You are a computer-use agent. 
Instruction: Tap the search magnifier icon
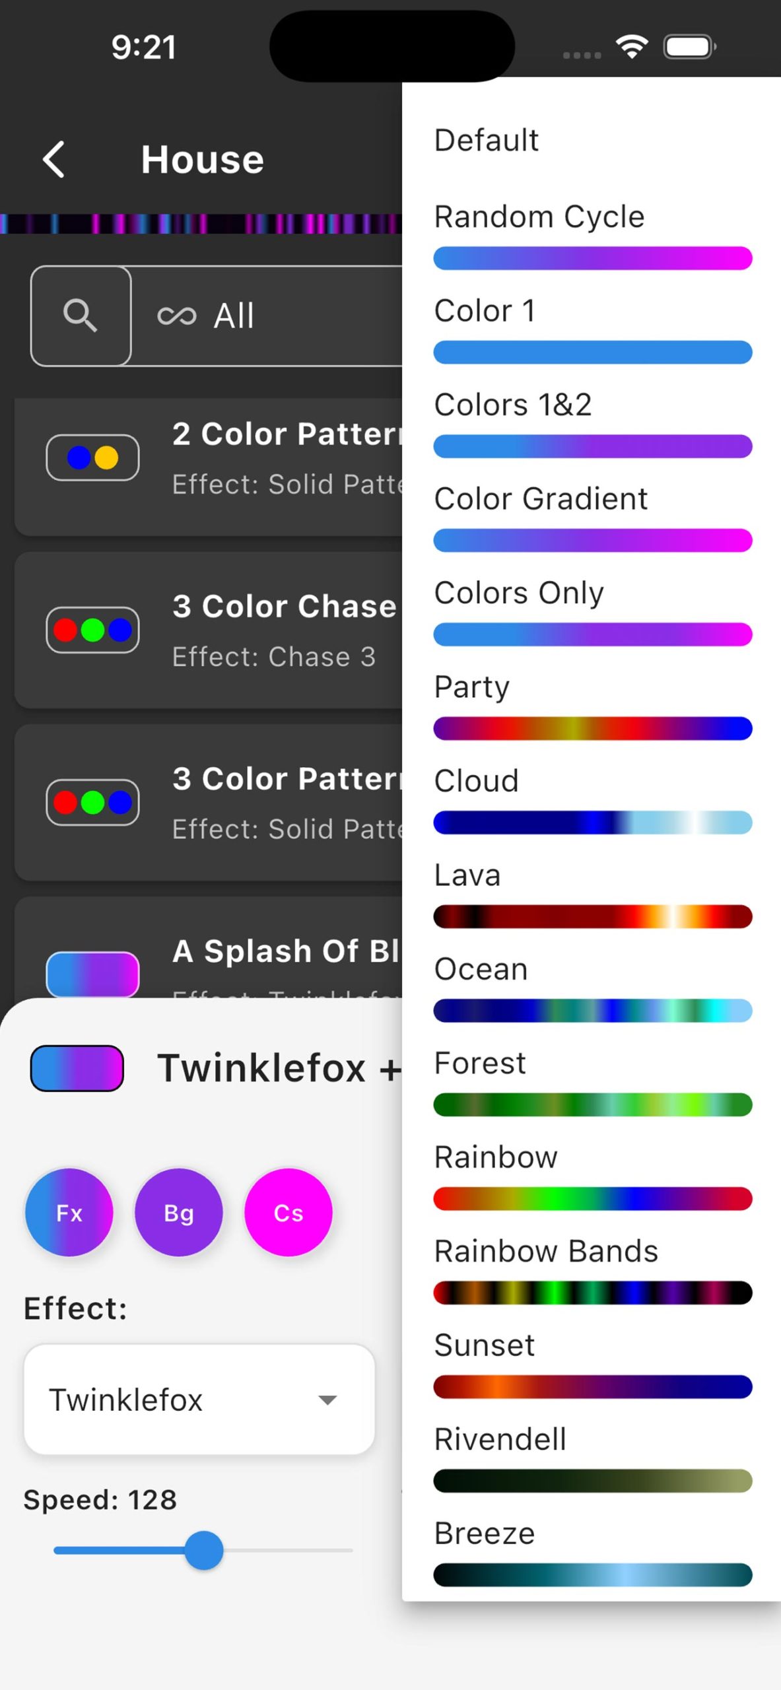(81, 316)
